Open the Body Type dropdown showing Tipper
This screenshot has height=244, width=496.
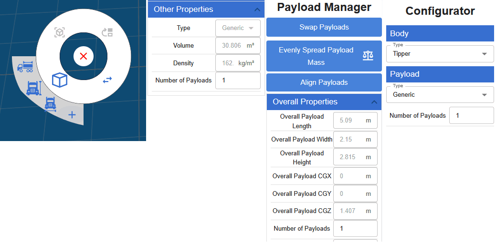pyautogui.click(x=440, y=54)
